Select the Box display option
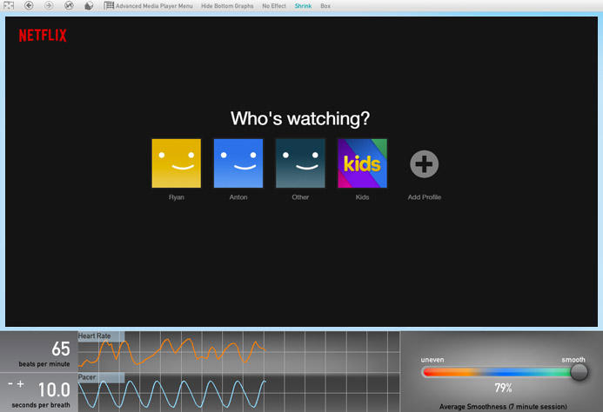This screenshot has width=603, height=412. [x=325, y=6]
